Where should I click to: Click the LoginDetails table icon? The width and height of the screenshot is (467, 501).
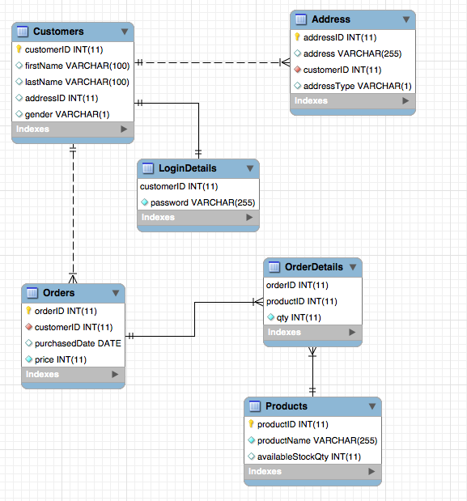click(148, 168)
